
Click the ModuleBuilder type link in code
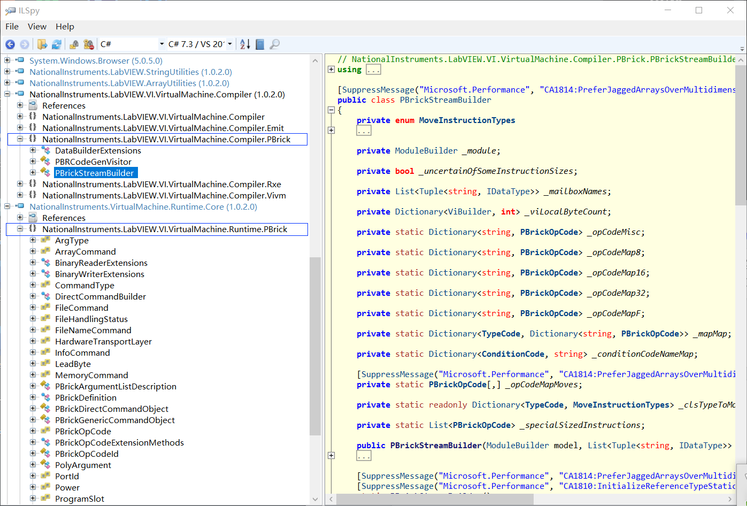426,151
